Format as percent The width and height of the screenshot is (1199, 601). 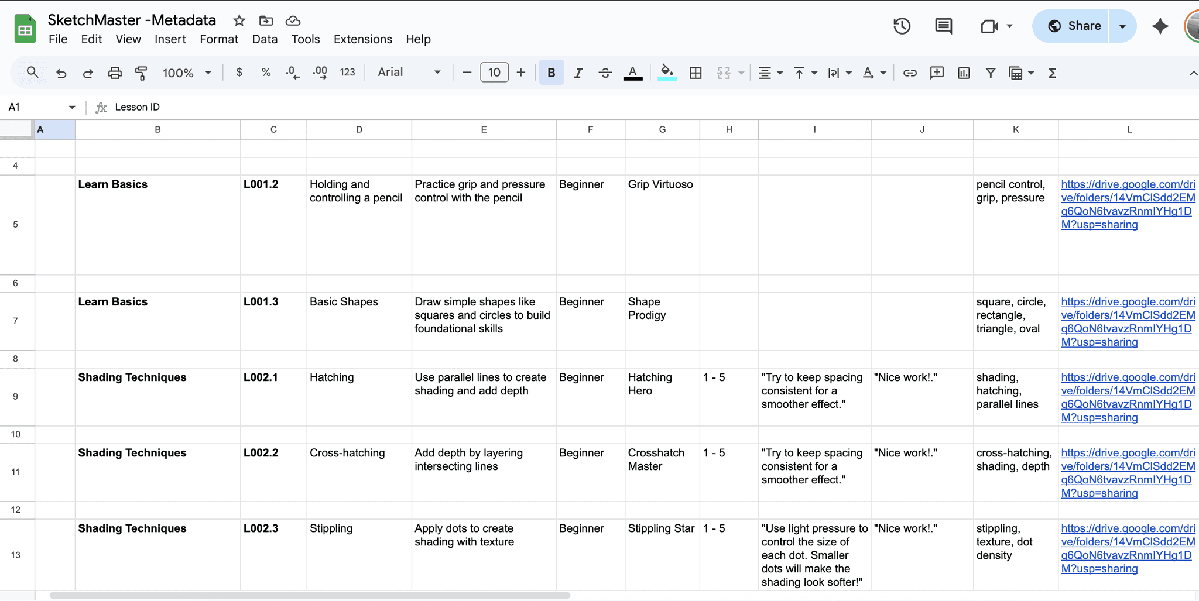[266, 73]
